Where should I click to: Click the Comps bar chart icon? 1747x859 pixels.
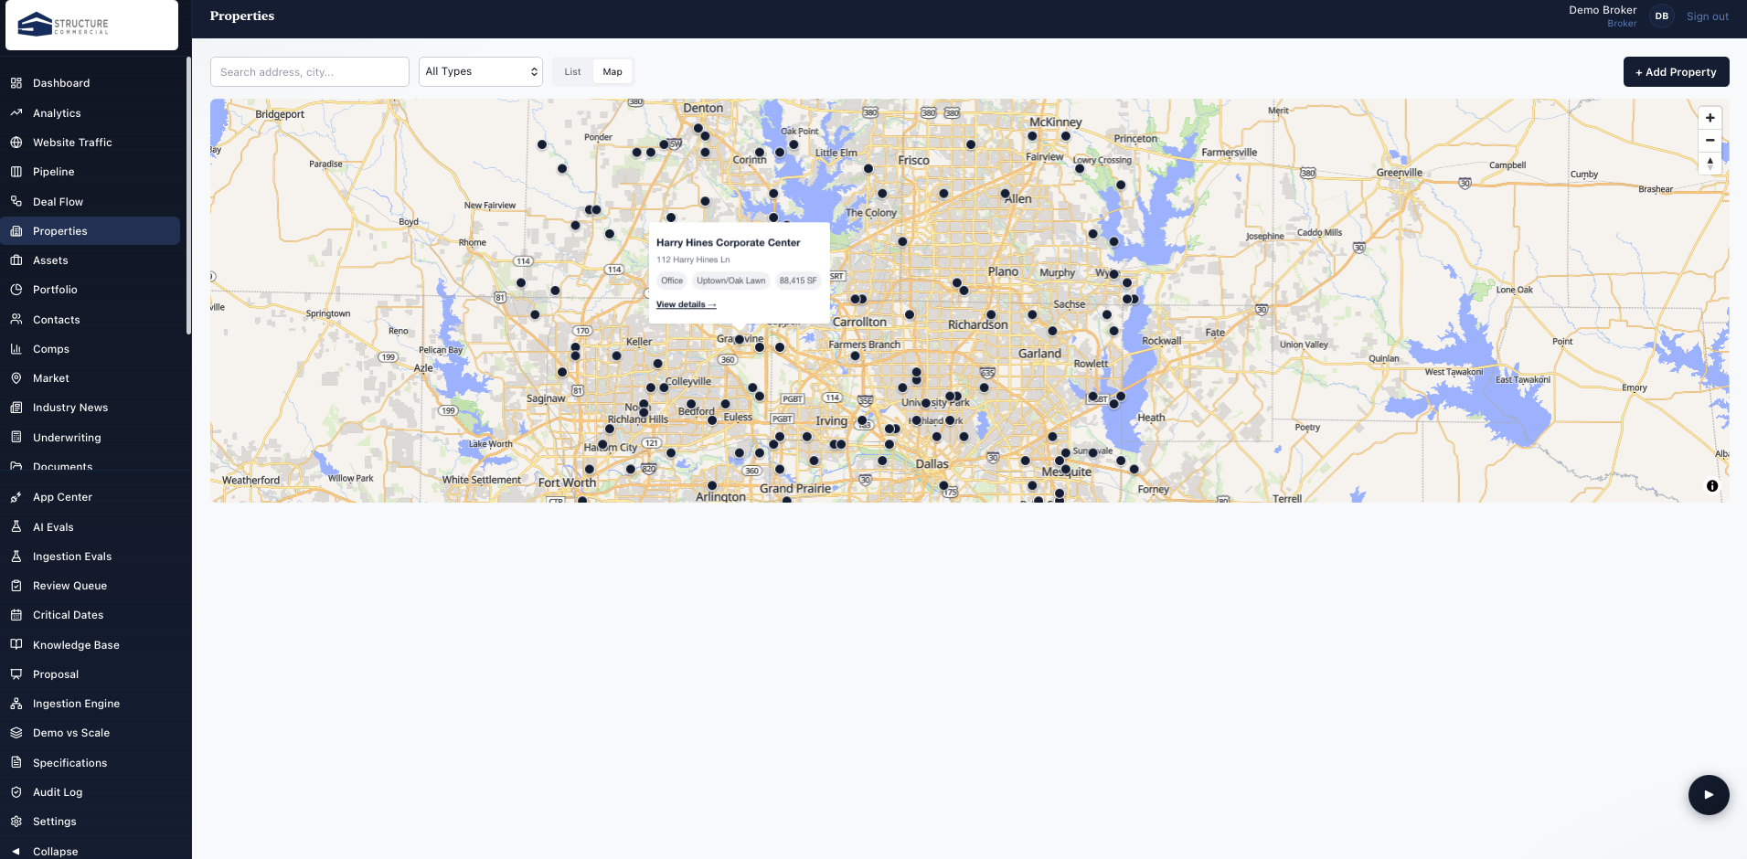click(x=16, y=349)
